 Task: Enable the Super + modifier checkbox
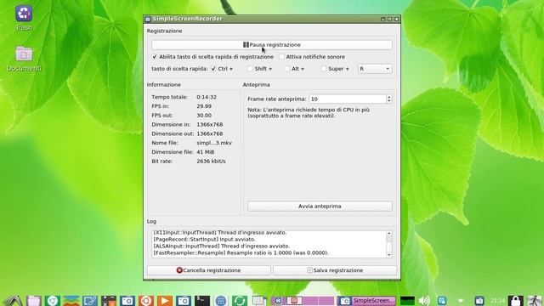pos(324,69)
